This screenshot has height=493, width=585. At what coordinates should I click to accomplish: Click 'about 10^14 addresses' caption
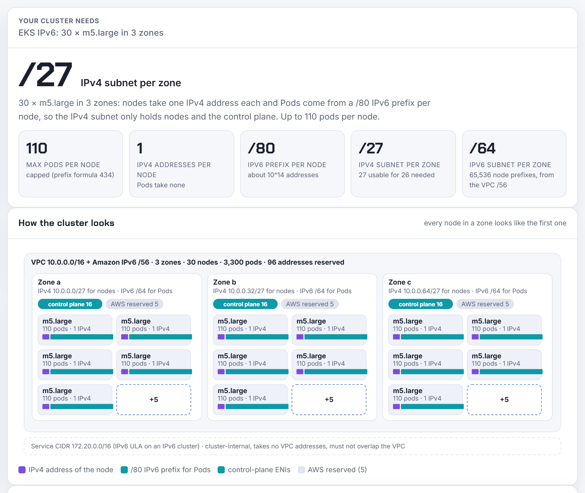point(283,175)
